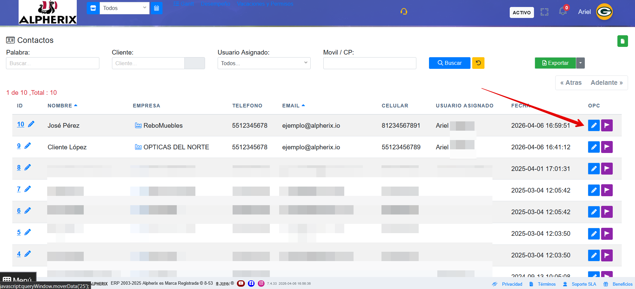This screenshot has height=289, width=635.
Task: Open the YouTube icon in the footer
Action: (x=241, y=283)
